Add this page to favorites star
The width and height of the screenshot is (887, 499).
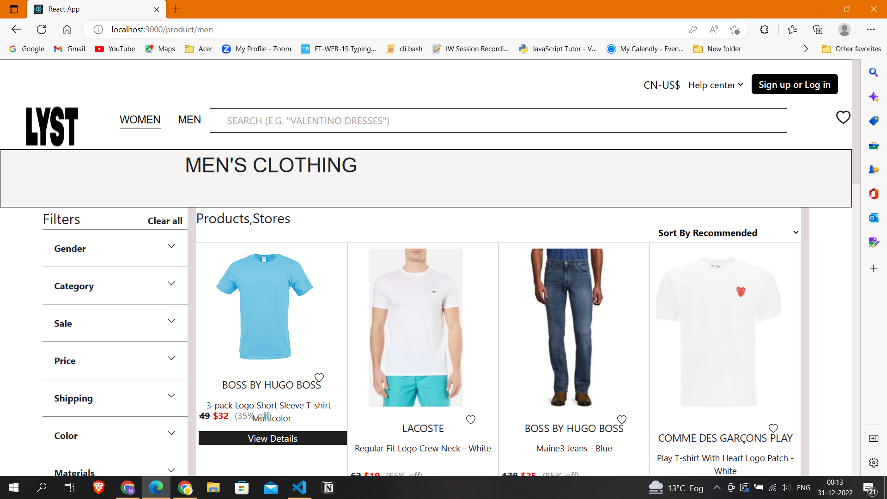pyautogui.click(x=735, y=30)
